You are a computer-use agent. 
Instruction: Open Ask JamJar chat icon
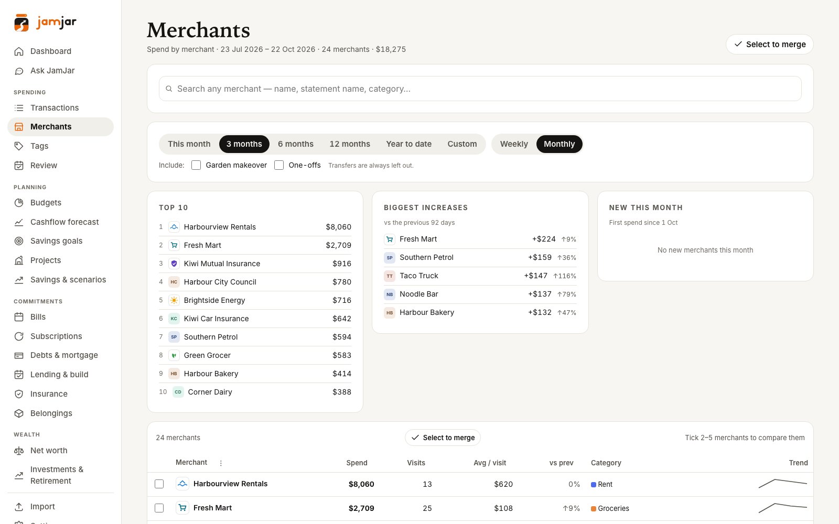19,71
